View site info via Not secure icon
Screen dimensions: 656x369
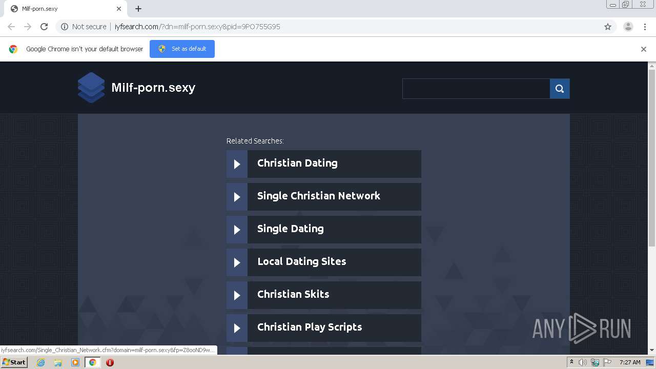(65, 27)
